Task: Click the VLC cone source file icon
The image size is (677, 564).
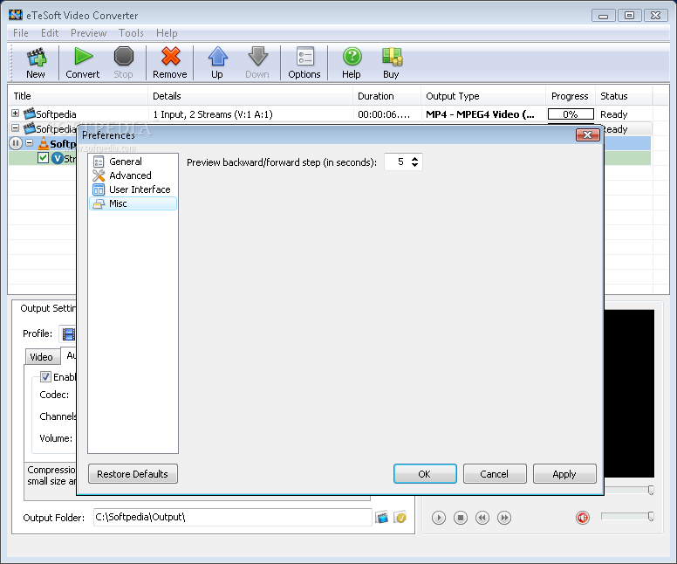Action: [43, 143]
